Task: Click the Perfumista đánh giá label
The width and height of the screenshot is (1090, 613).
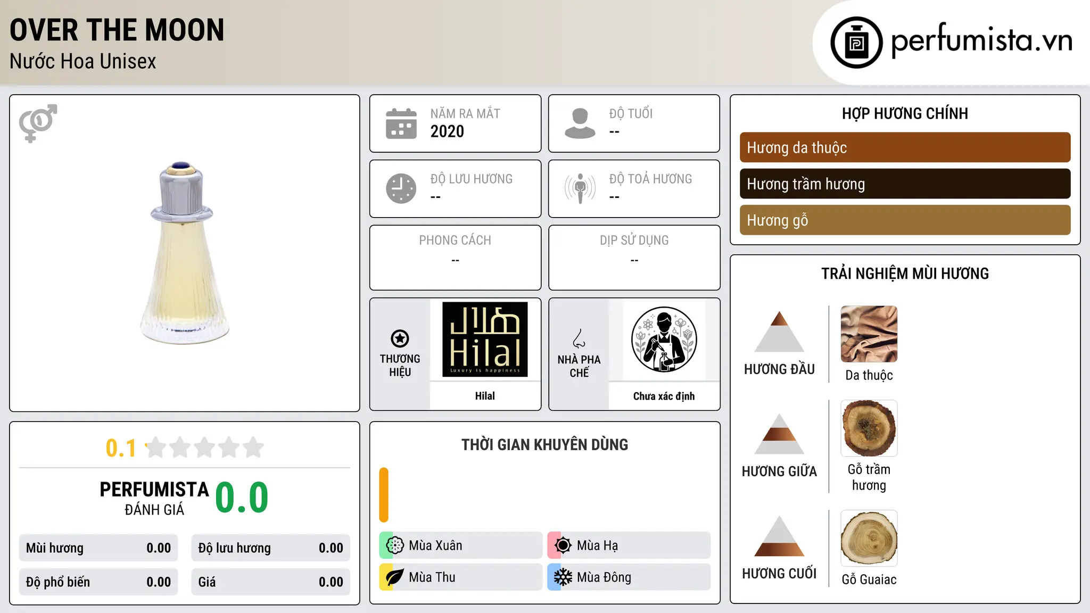Action: tap(154, 498)
